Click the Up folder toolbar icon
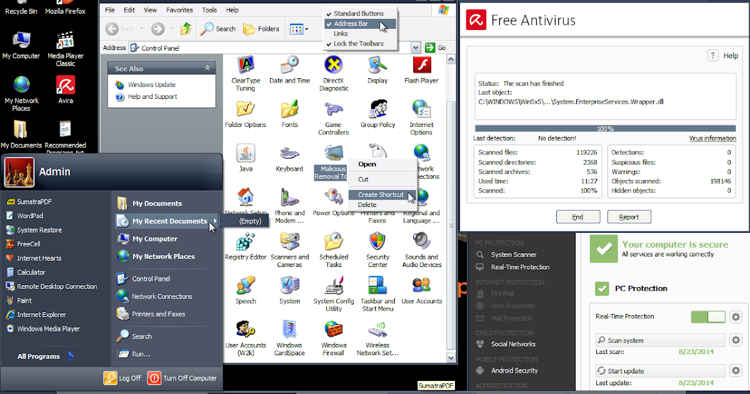This screenshot has width=750, height=394. click(x=186, y=29)
